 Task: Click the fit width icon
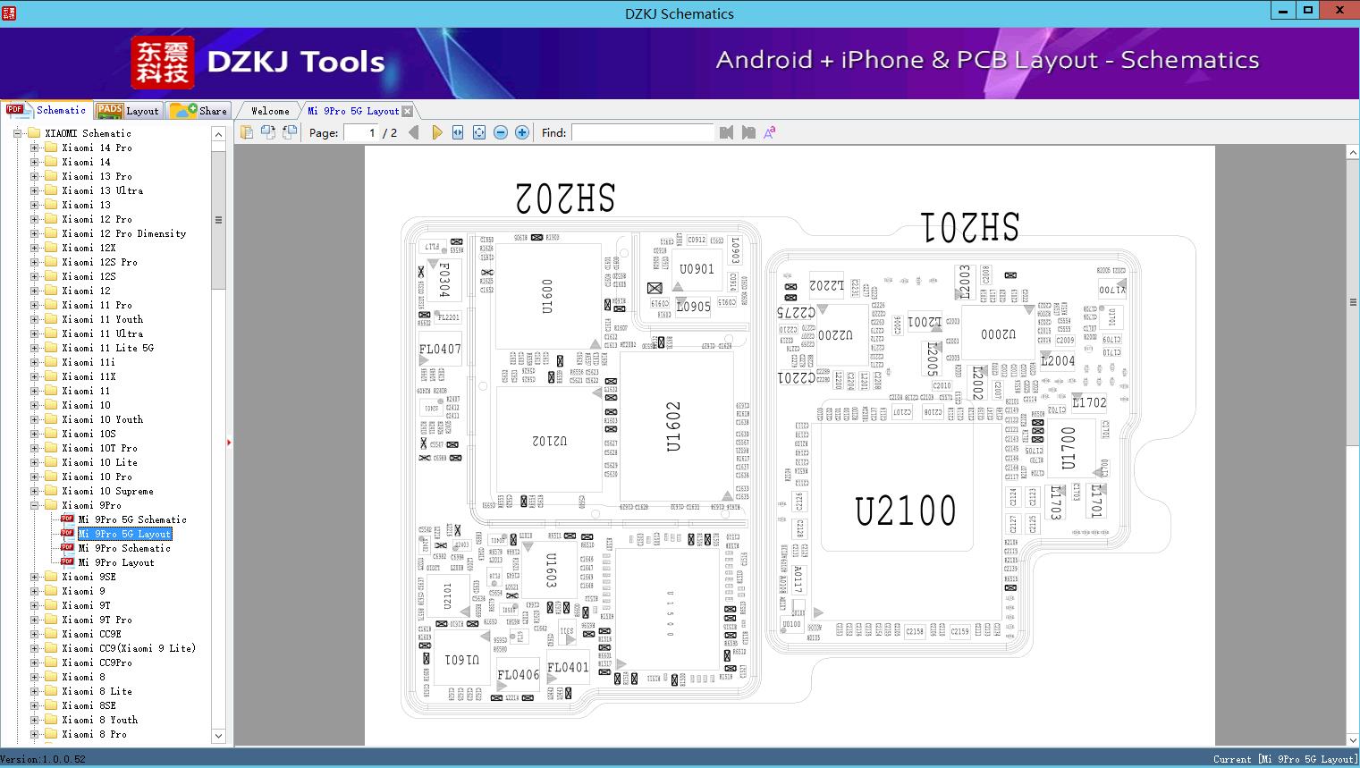click(458, 132)
